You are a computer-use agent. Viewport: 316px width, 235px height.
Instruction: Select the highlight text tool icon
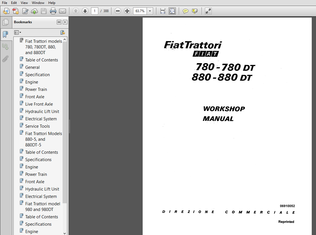[x=195, y=11]
